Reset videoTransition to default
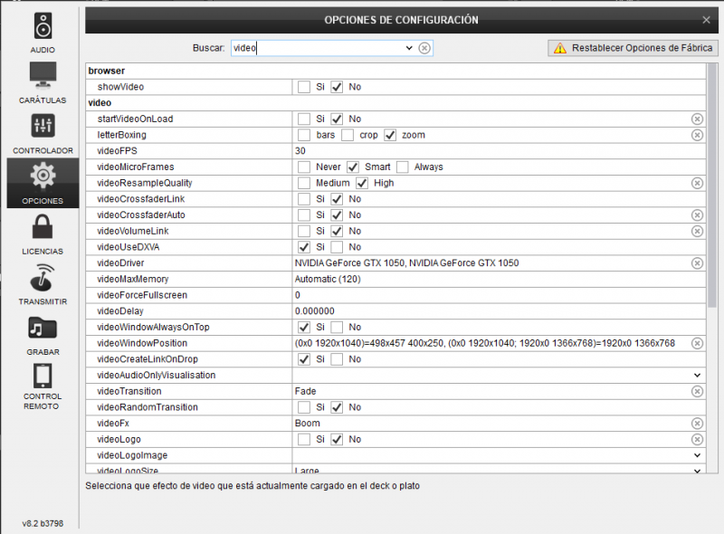Screen dimensions: 724x534 [x=697, y=391]
